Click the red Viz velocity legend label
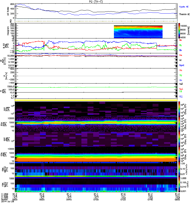Image resolution: width=192 pixels, height=205 pixels. pos(181,70)
